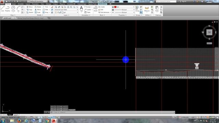Activate the Array command
Screen dimensions: 219x123
pos(46,12)
